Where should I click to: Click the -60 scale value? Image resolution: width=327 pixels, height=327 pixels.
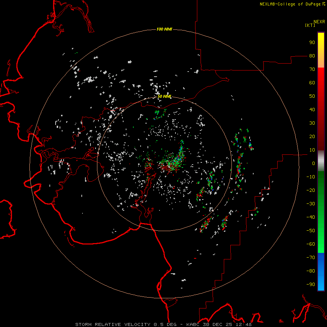click(x=311, y=244)
